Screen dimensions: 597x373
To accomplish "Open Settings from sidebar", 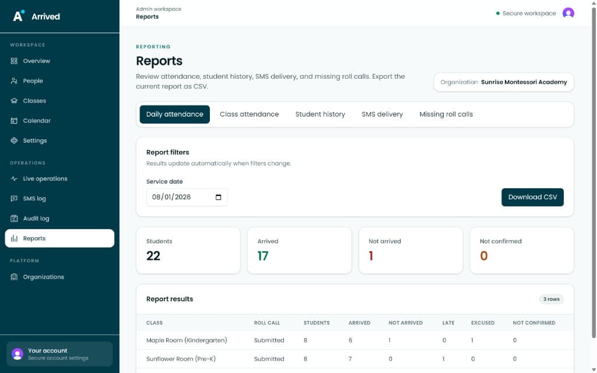I will coord(59,140).
